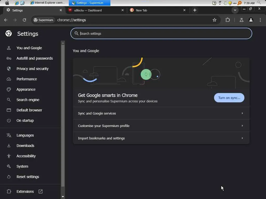The width and height of the screenshot is (266, 199).
Task: Open Autofill and passwords section
Action: click(35, 58)
